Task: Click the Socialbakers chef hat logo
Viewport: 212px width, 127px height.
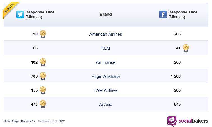Action: 172,121
